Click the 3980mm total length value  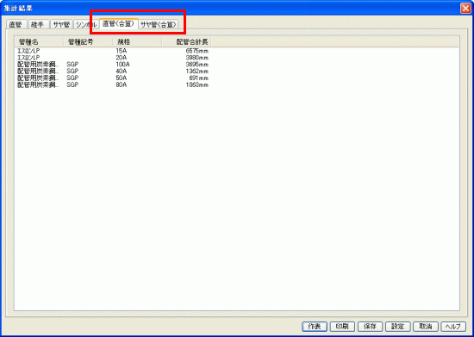[x=197, y=58]
